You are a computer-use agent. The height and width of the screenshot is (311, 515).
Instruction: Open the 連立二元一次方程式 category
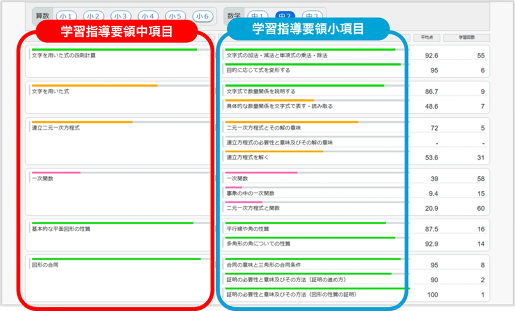click(56, 127)
